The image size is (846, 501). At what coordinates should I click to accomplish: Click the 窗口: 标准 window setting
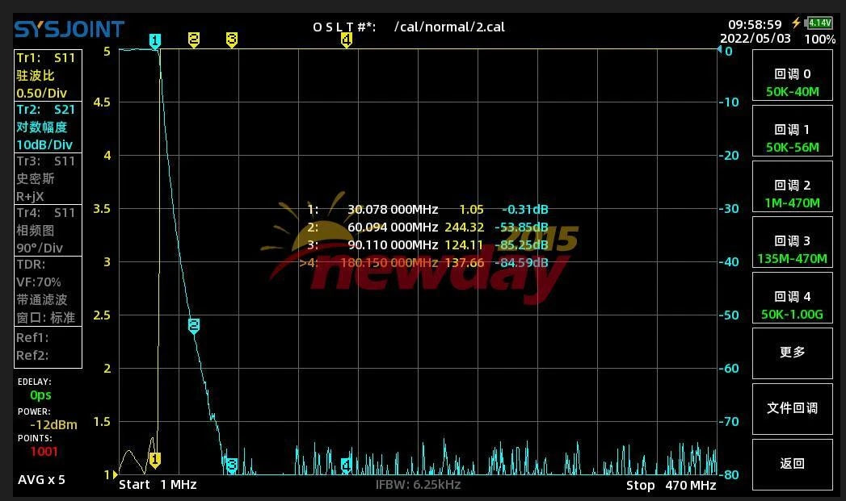click(46, 317)
